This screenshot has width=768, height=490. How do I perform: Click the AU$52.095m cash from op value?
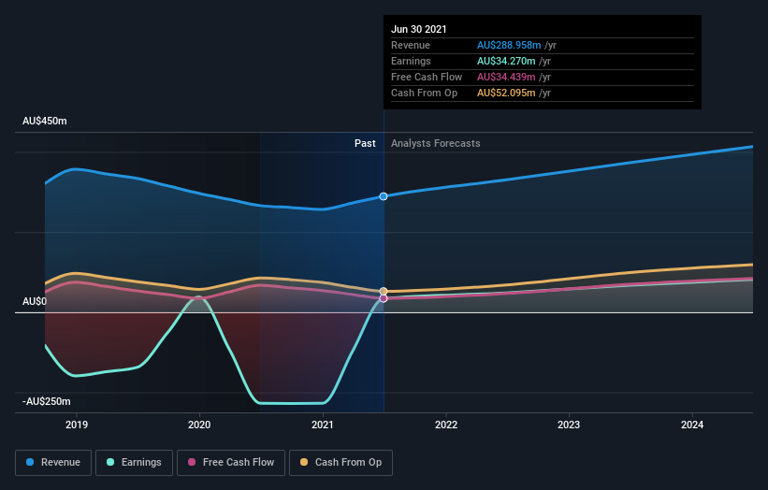506,93
